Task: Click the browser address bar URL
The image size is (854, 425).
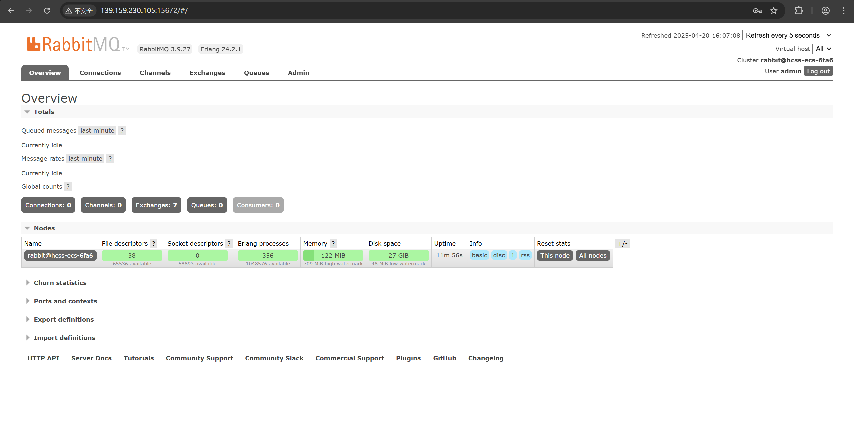Action: click(x=144, y=11)
